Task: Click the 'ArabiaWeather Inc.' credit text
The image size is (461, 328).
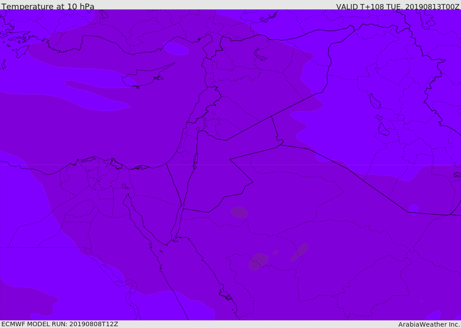Action: (429, 324)
